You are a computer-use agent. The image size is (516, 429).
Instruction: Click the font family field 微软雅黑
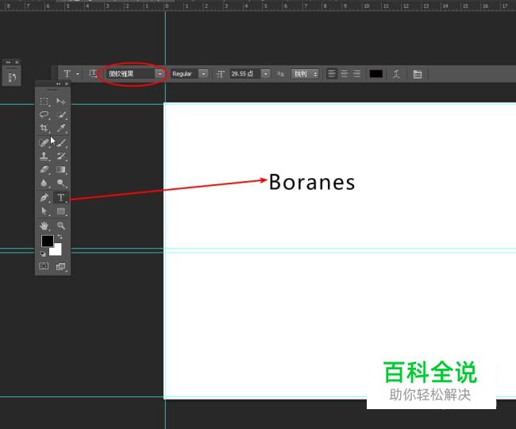click(131, 74)
